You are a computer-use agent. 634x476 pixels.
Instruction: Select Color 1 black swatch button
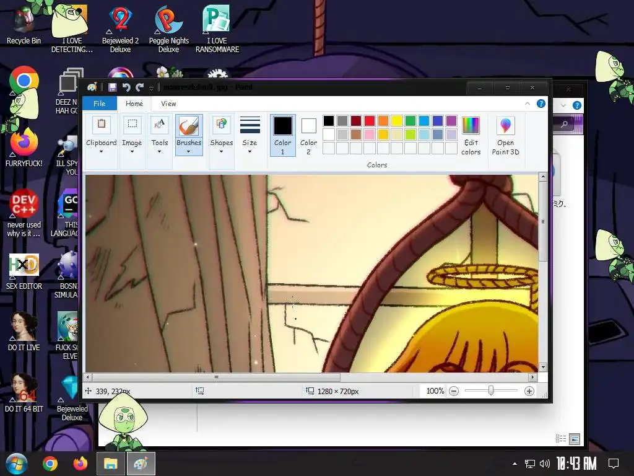(282, 135)
